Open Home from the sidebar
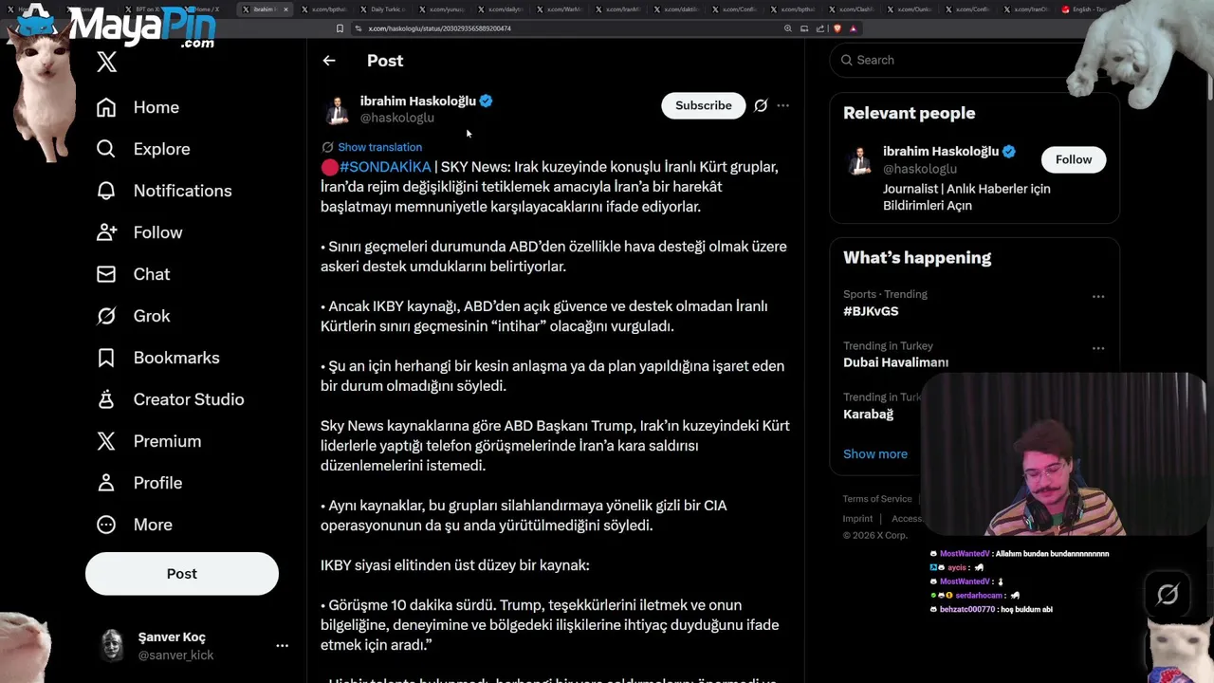 tap(138, 107)
